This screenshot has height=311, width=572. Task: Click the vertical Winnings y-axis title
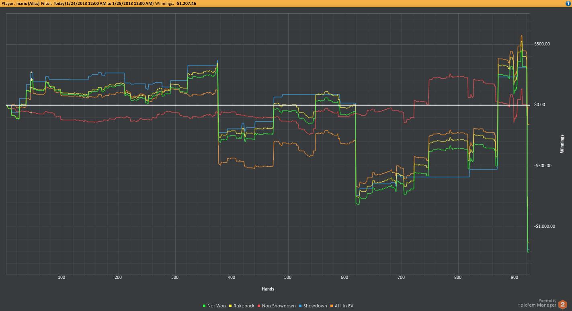pos(562,144)
